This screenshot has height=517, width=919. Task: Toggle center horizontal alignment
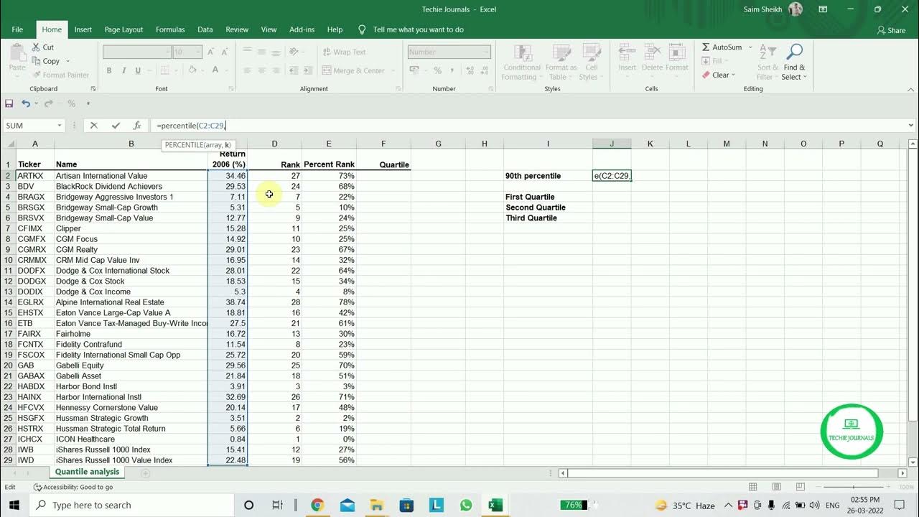point(261,70)
